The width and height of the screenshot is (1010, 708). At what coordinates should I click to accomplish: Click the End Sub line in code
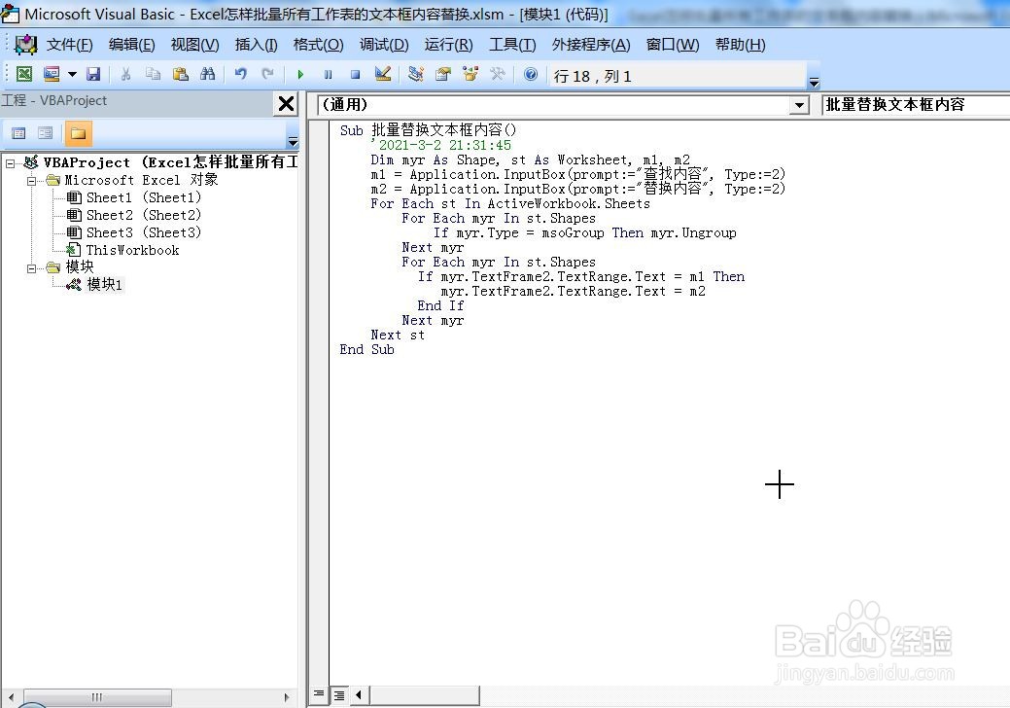pos(366,350)
